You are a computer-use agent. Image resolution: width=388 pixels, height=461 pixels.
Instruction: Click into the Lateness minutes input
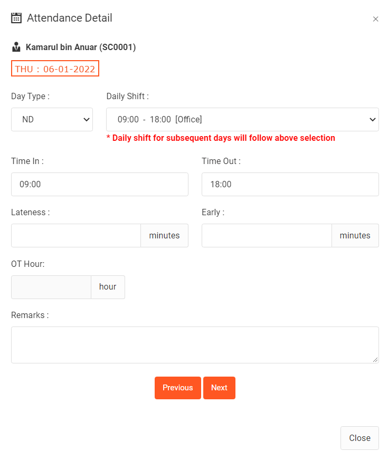click(x=76, y=235)
